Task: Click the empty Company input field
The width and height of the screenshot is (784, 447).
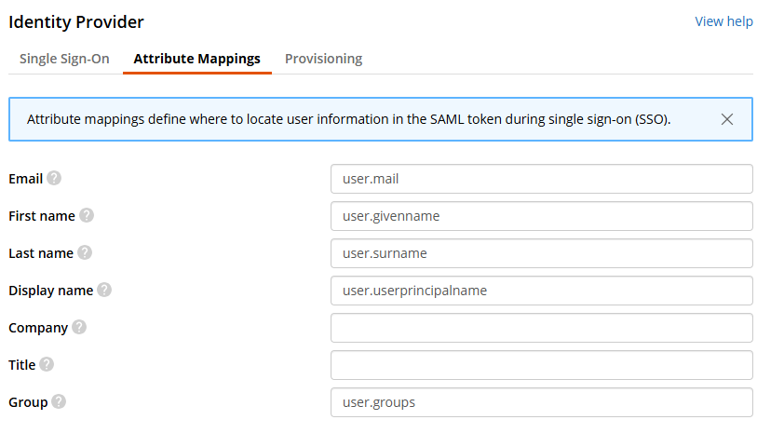Action: [541, 328]
